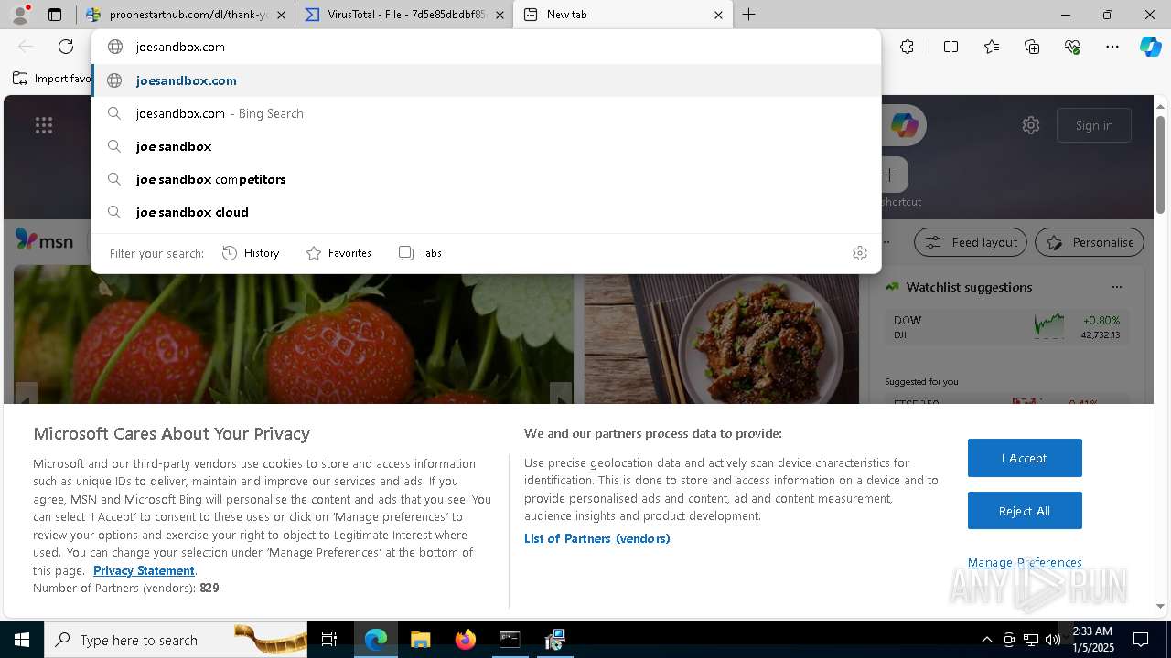Open the tab actions menu icon
Screen dimensions: 1171x658
55,15
